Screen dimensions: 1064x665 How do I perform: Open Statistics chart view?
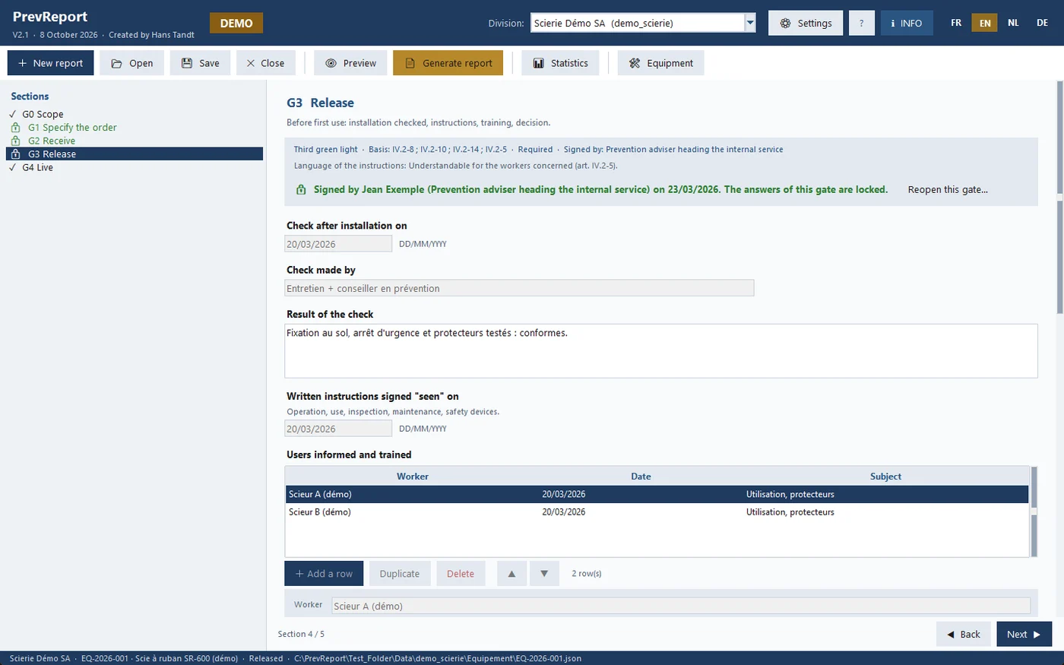[x=560, y=63]
